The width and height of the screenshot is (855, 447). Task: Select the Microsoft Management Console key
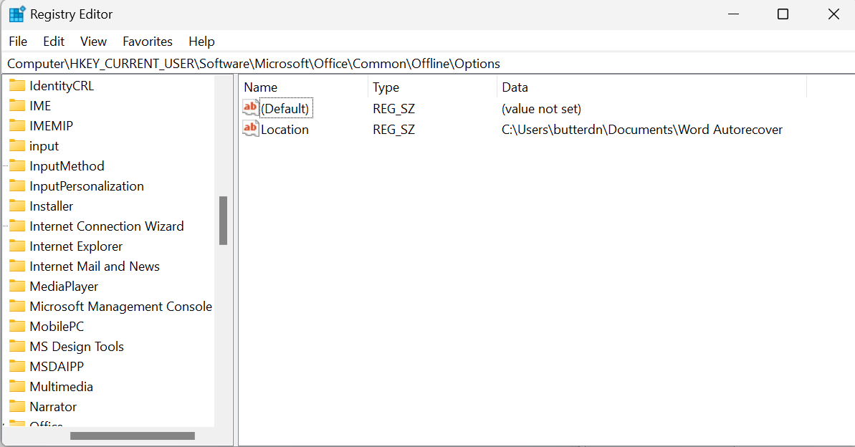[120, 307]
